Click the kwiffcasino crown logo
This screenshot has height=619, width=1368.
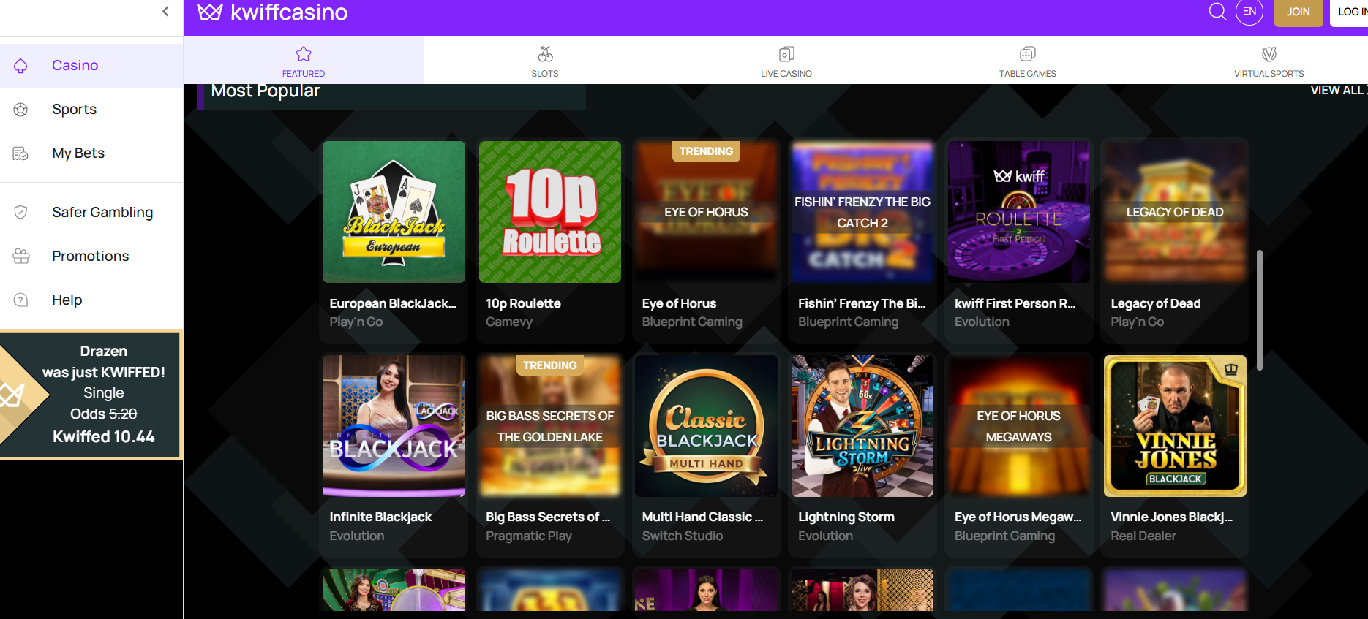click(x=210, y=12)
